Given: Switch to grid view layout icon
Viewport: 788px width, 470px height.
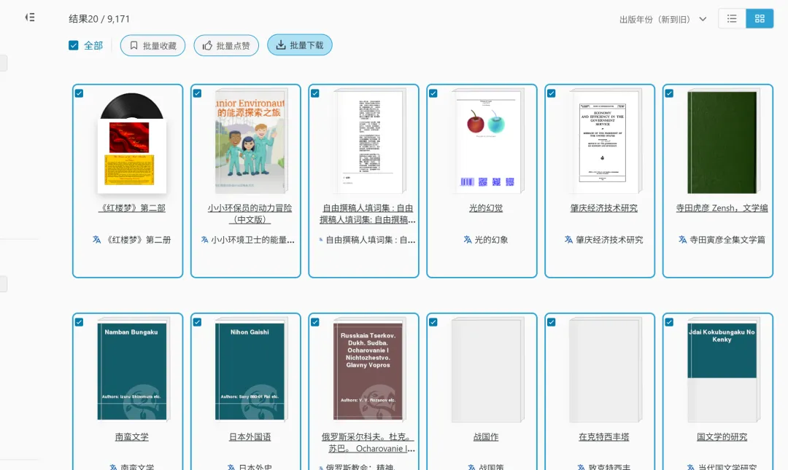Looking at the screenshot, I should tap(760, 19).
